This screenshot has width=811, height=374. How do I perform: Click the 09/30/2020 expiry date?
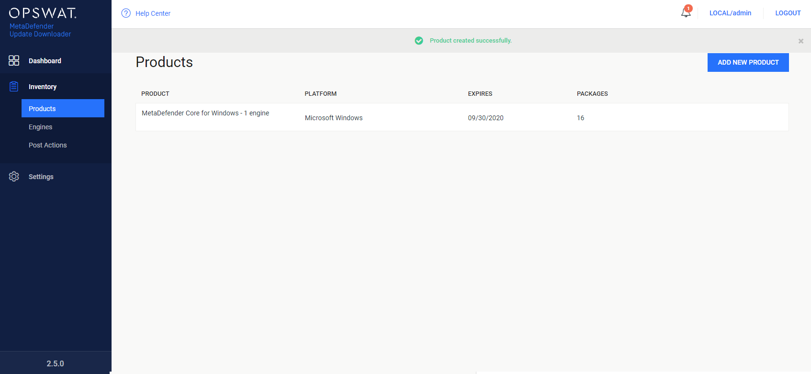point(485,118)
